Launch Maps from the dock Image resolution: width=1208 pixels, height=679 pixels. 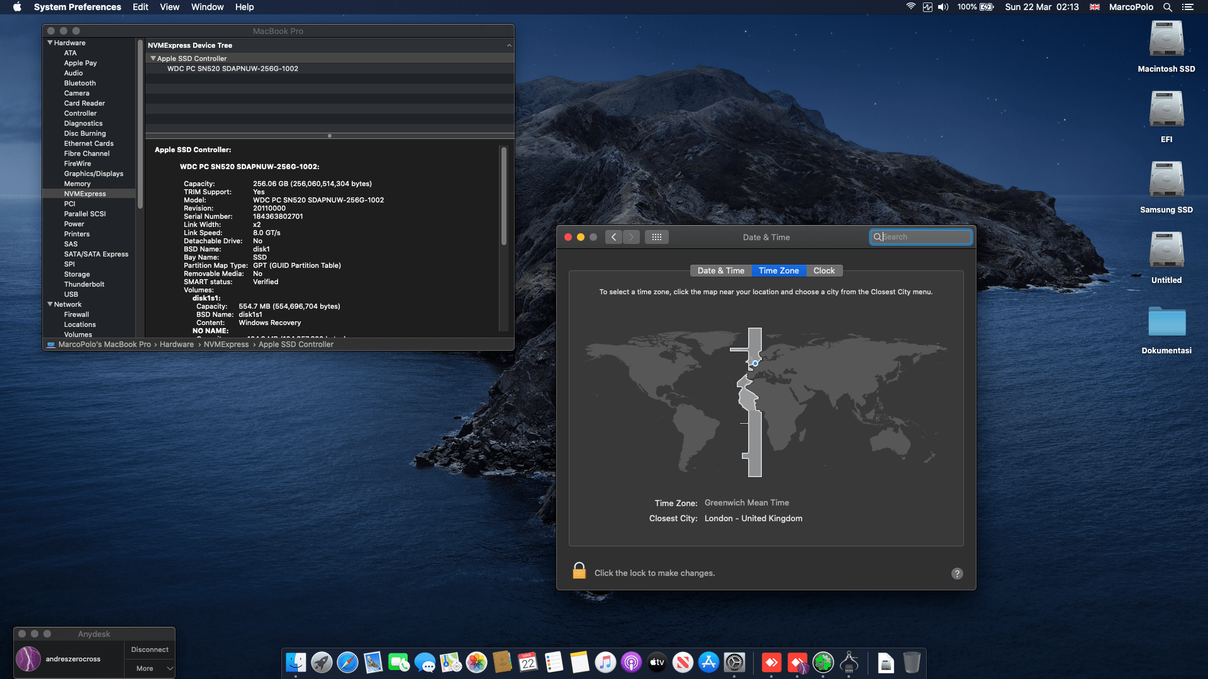click(450, 662)
